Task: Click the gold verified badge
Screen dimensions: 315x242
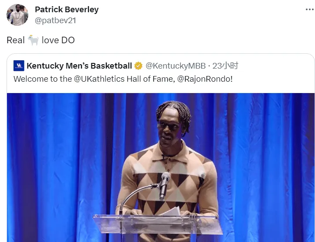Action: coord(139,66)
